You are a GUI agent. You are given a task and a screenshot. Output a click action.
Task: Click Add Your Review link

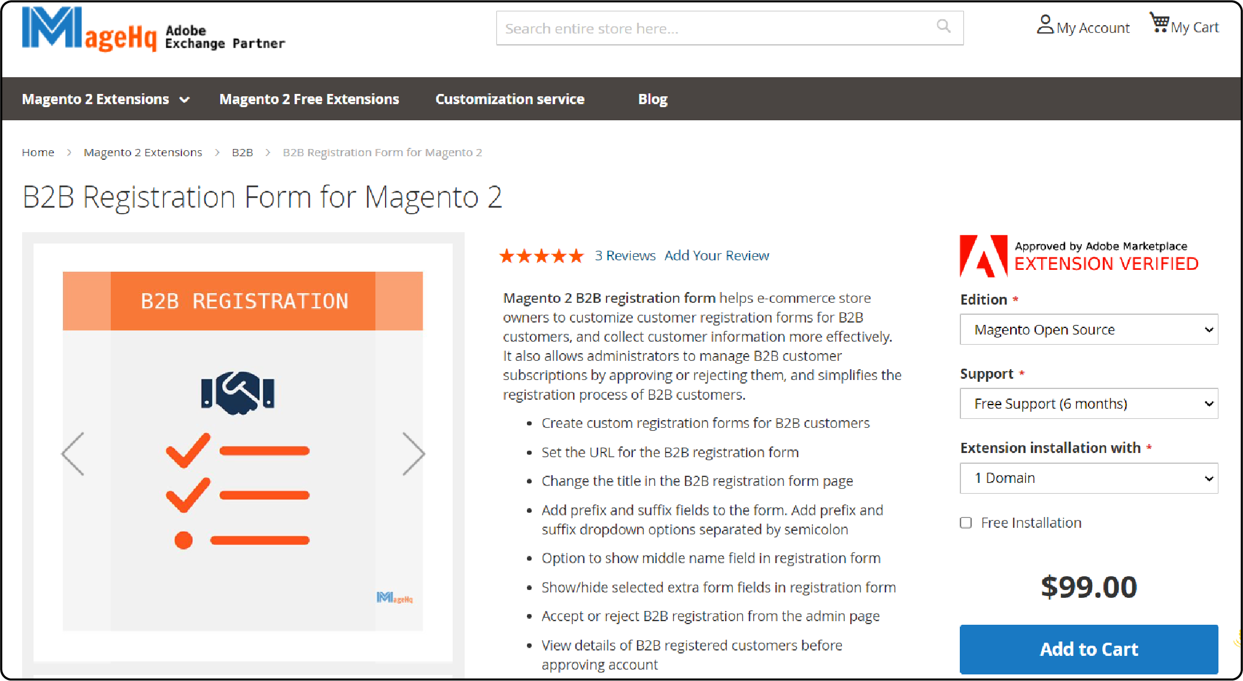click(716, 255)
